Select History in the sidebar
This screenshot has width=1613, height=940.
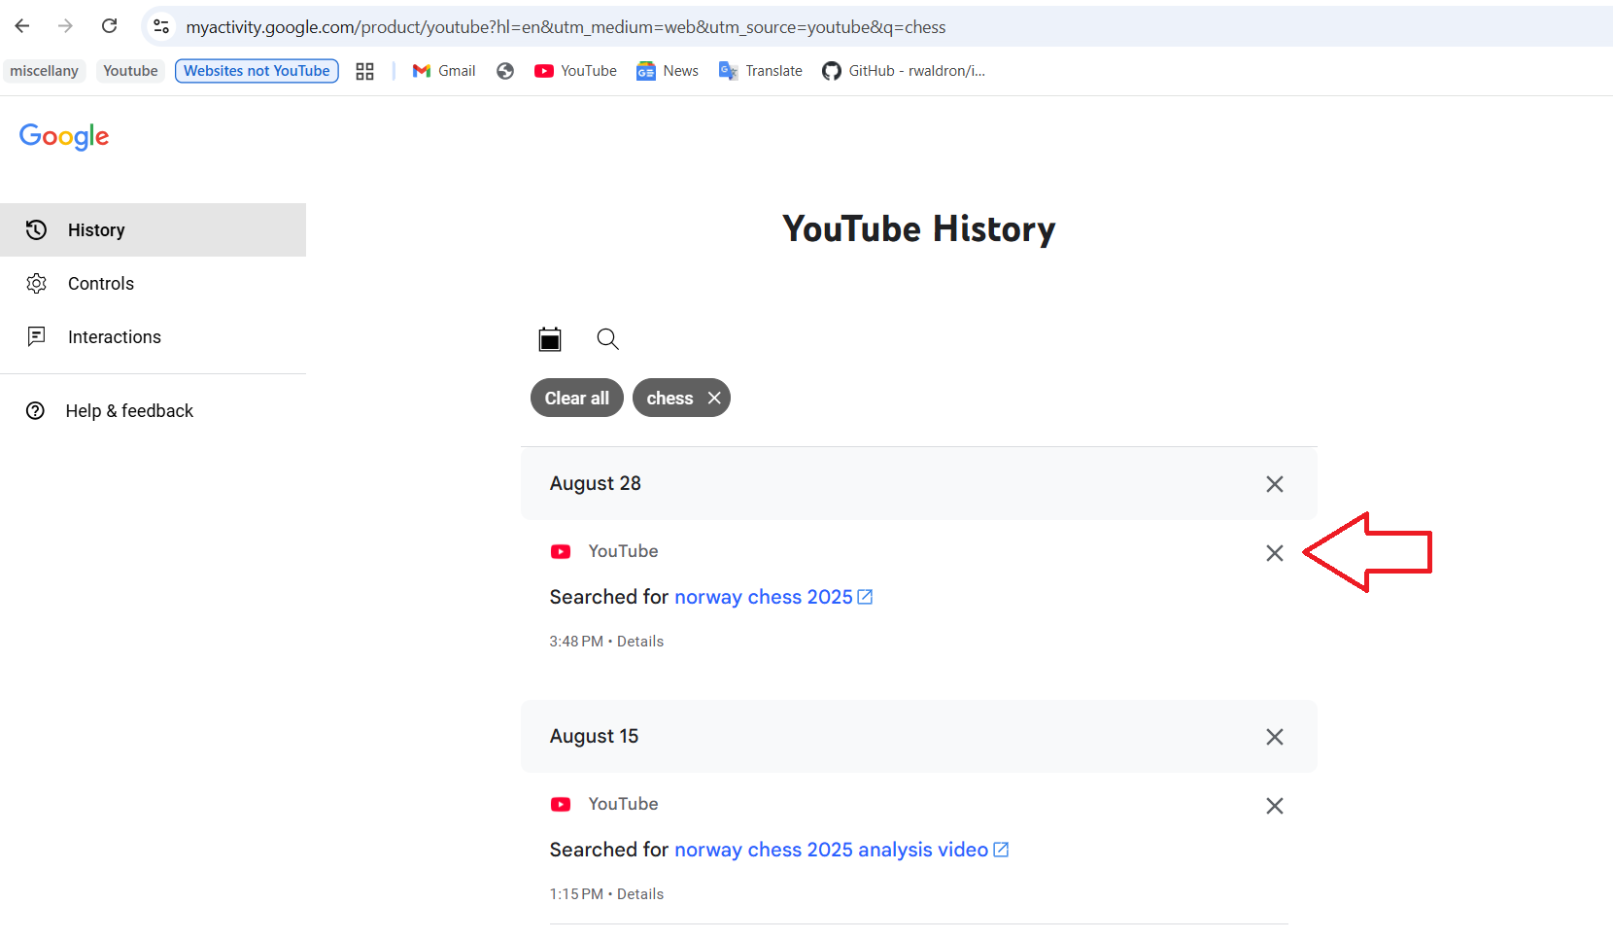pyautogui.click(x=96, y=230)
